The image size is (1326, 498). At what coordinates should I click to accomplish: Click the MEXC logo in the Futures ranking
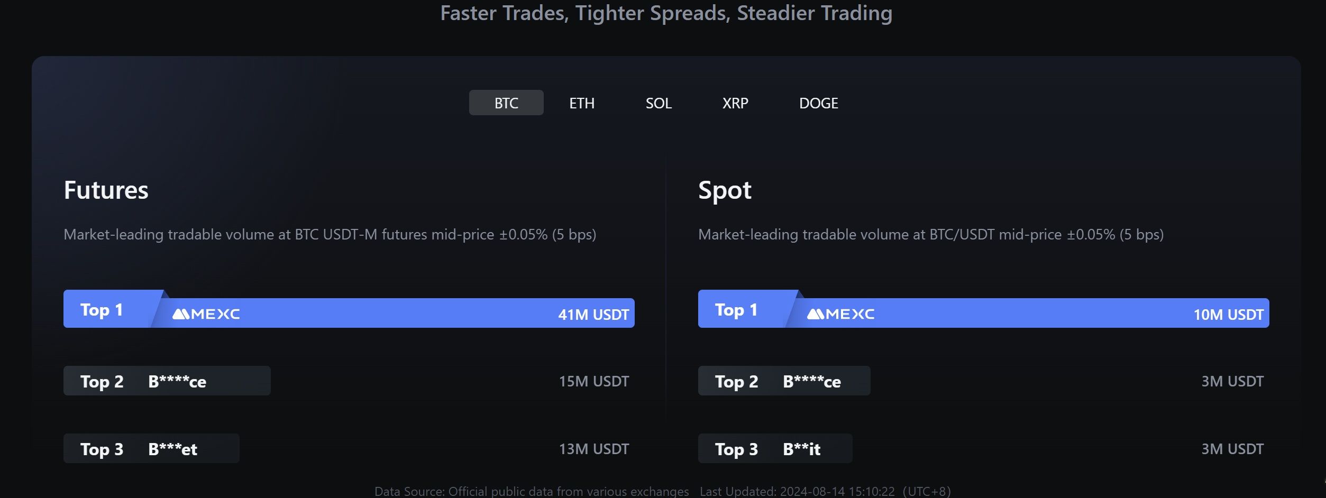(206, 314)
